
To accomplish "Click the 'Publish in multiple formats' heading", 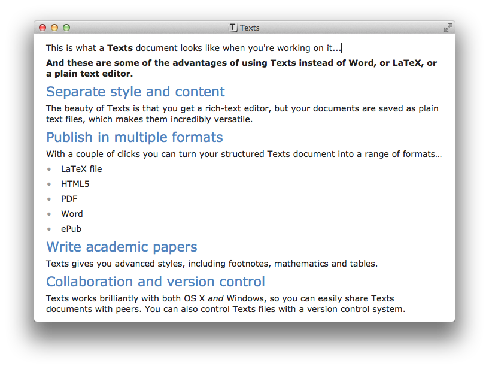I will click(135, 137).
